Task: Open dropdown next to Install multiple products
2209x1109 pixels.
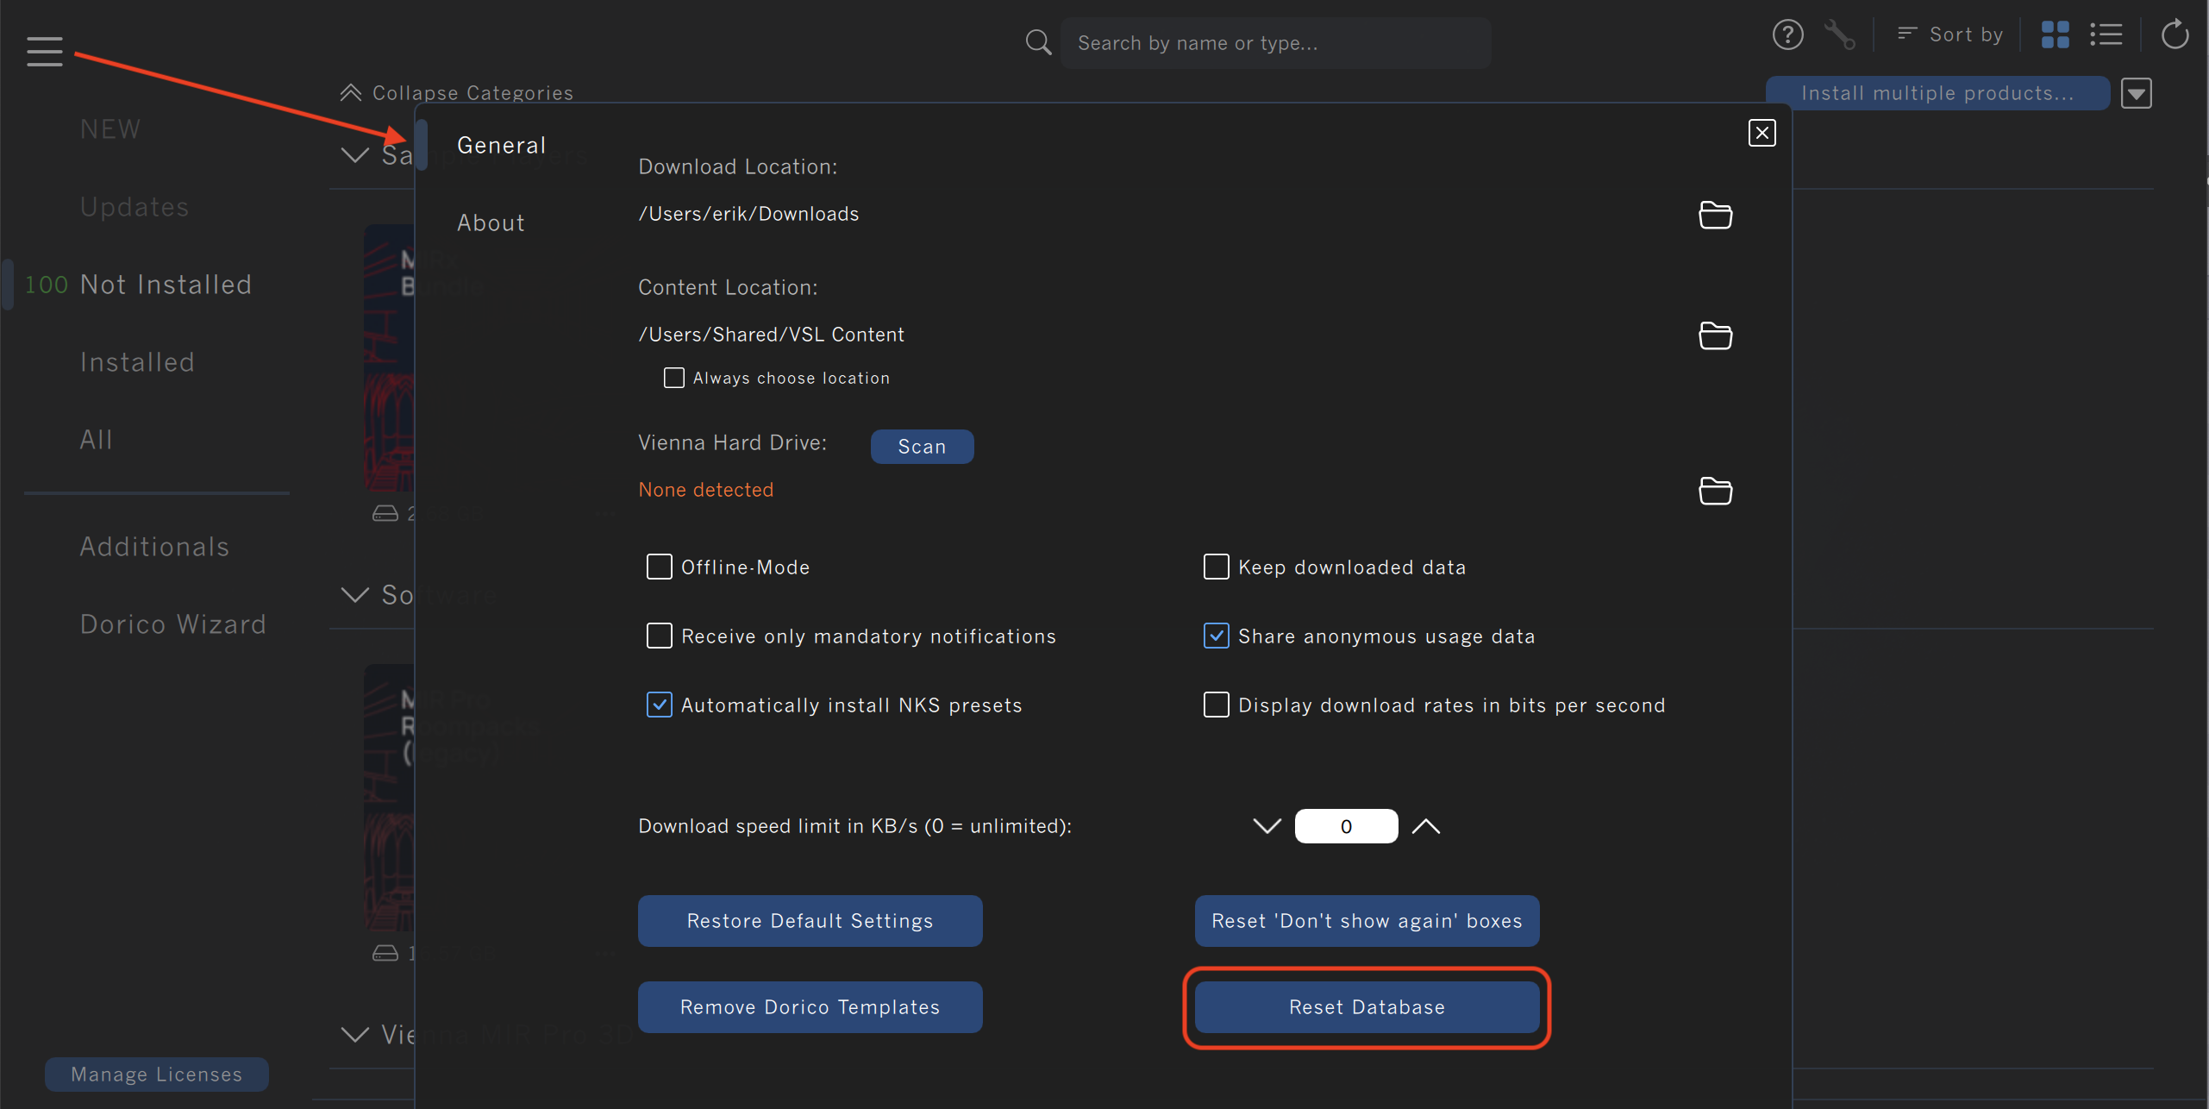Action: point(2136,93)
